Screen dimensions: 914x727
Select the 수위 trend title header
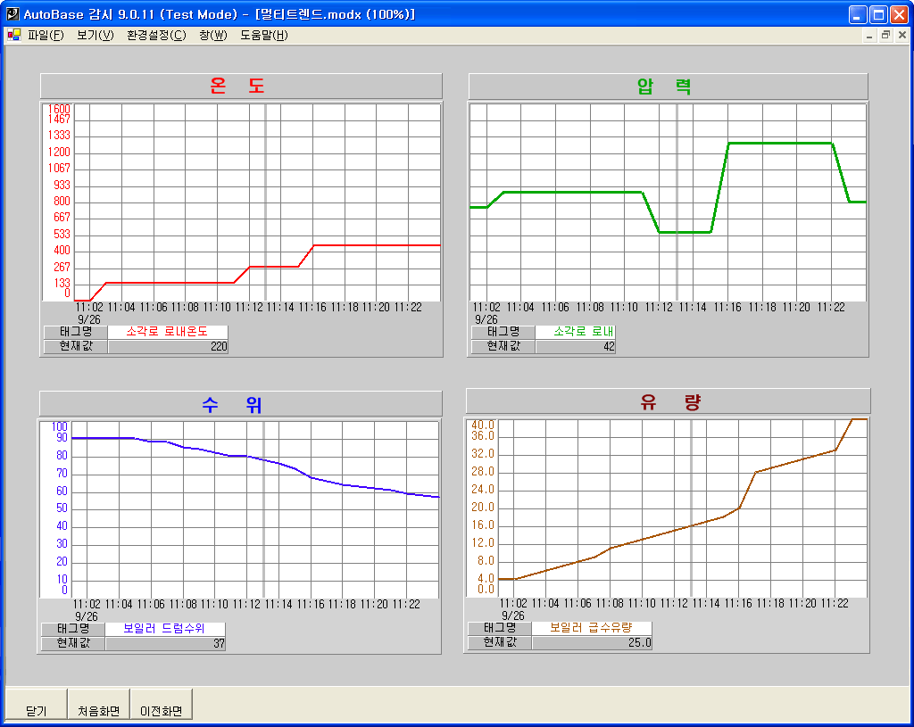tap(241, 404)
